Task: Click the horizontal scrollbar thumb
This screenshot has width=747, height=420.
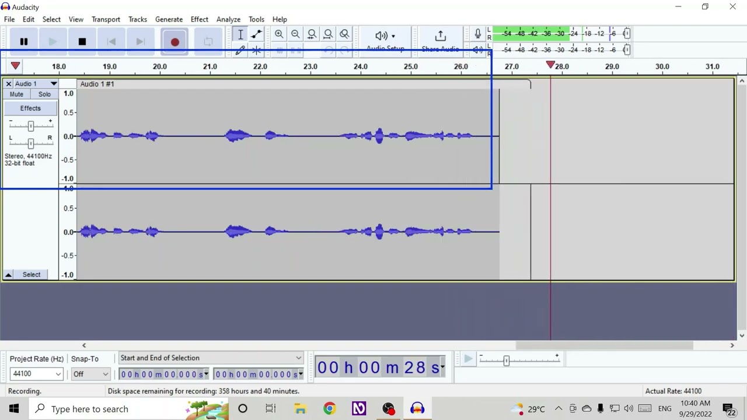Action: click(604, 345)
